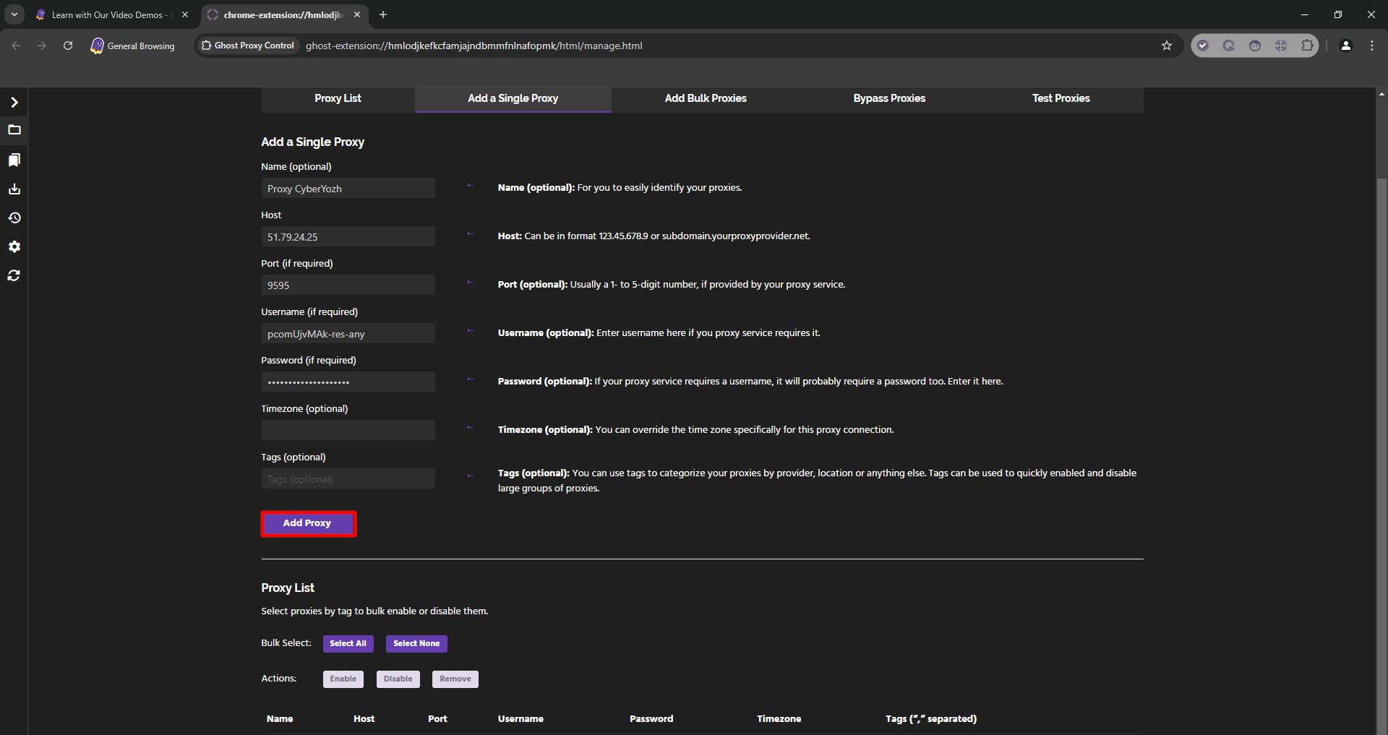Image resolution: width=1388 pixels, height=735 pixels.
Task: Click the checkmark extension icon in the toolbar
Action: point(1202,46)
